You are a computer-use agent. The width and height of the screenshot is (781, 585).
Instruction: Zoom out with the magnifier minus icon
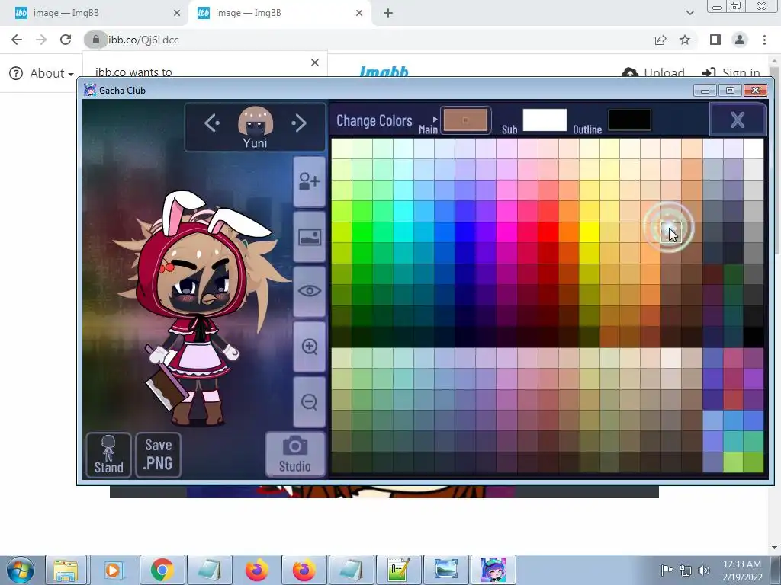pyautogui.click(x=310, y=402)
